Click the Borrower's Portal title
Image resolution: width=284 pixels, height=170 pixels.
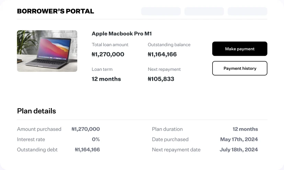55,11
